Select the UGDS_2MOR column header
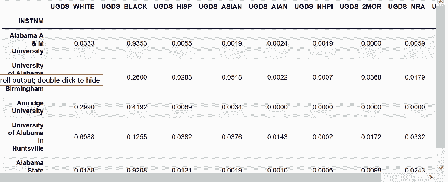The width and height of the screenshot is (448, 182). coord(360,7)
